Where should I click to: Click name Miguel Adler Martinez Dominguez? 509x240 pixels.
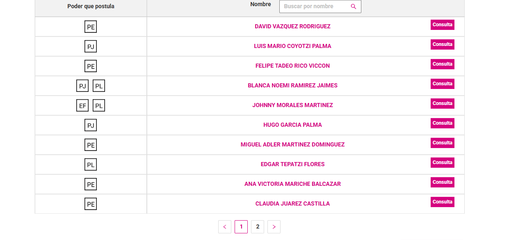tap(292, 144)
